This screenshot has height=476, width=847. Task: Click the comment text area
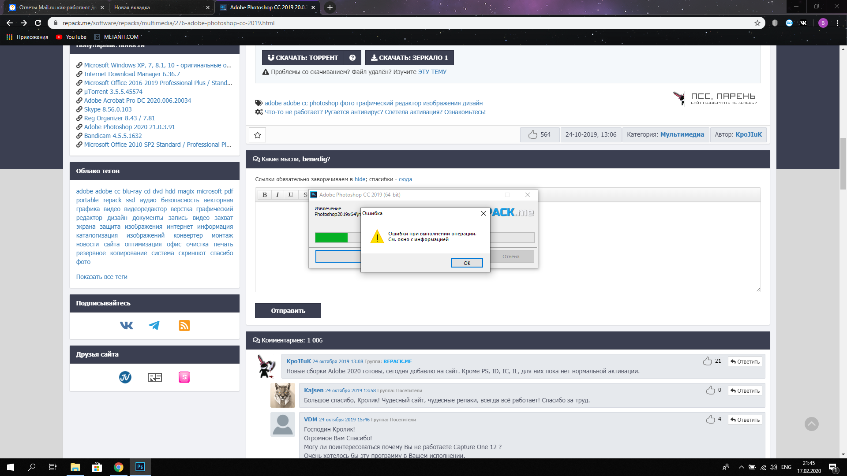pyautogui.click(x=508, y=247)
